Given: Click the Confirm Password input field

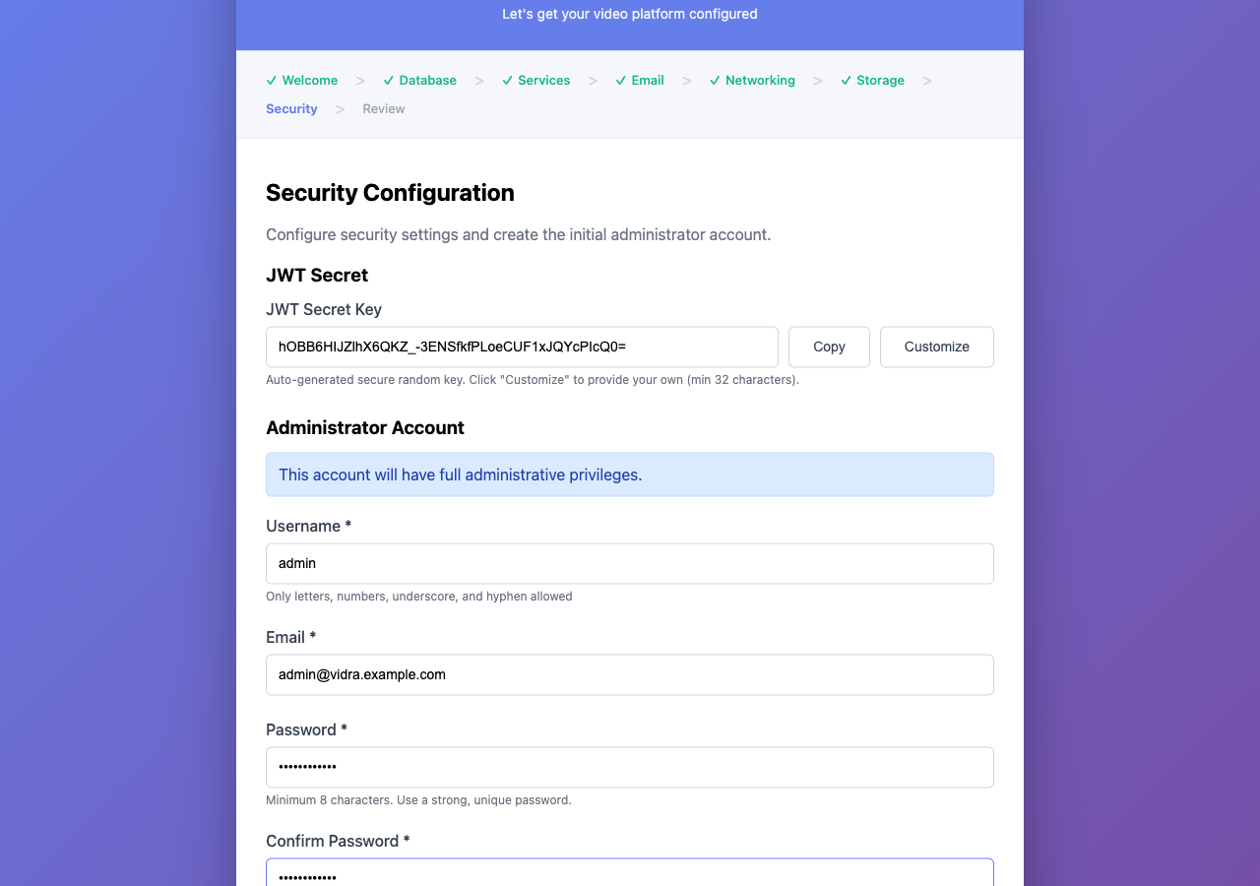Looking at the screenshot, I should coord(630,874).
